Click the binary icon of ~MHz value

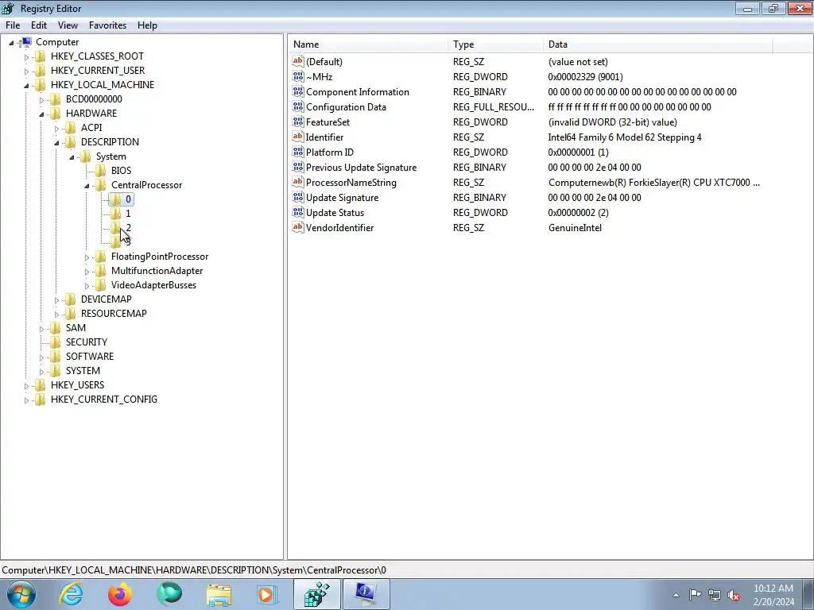coord(298,76)
